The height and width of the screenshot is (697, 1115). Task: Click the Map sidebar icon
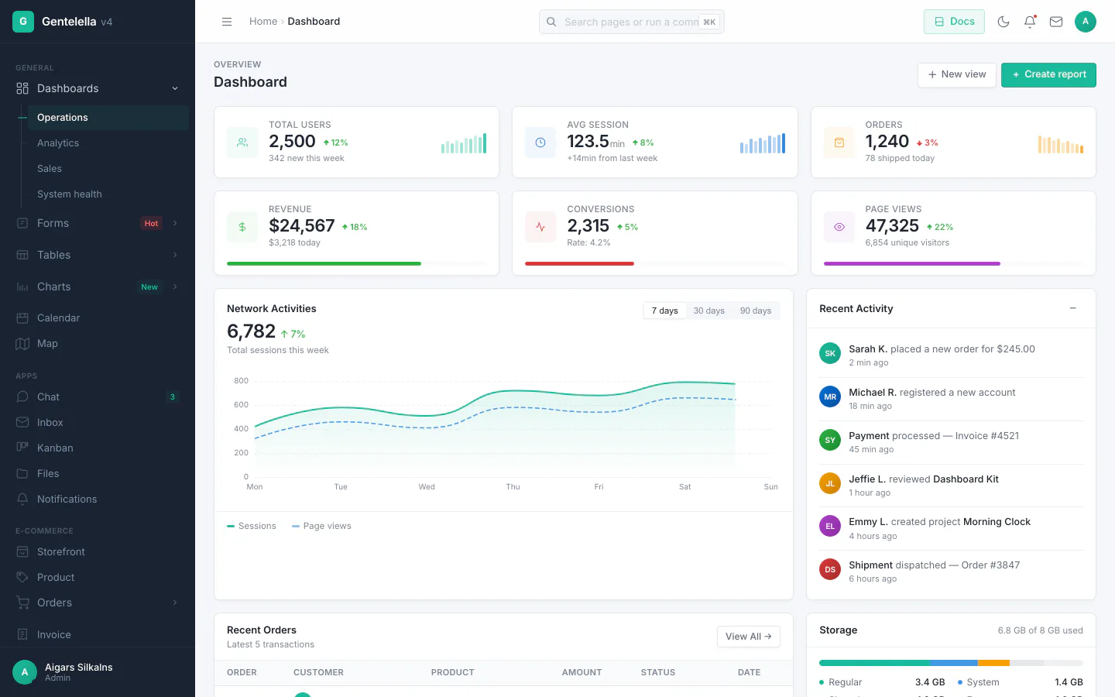[x=22, y=344]
